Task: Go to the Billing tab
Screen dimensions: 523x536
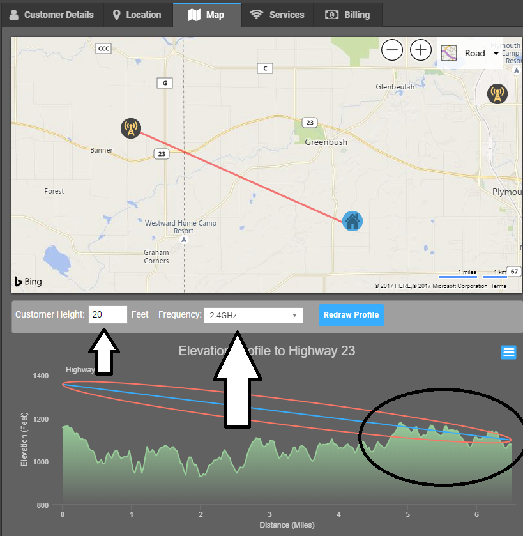Action: click(x=348, y=15)
